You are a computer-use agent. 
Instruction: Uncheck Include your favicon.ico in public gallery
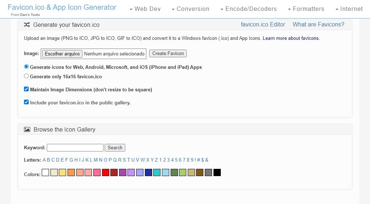[26, 102]
